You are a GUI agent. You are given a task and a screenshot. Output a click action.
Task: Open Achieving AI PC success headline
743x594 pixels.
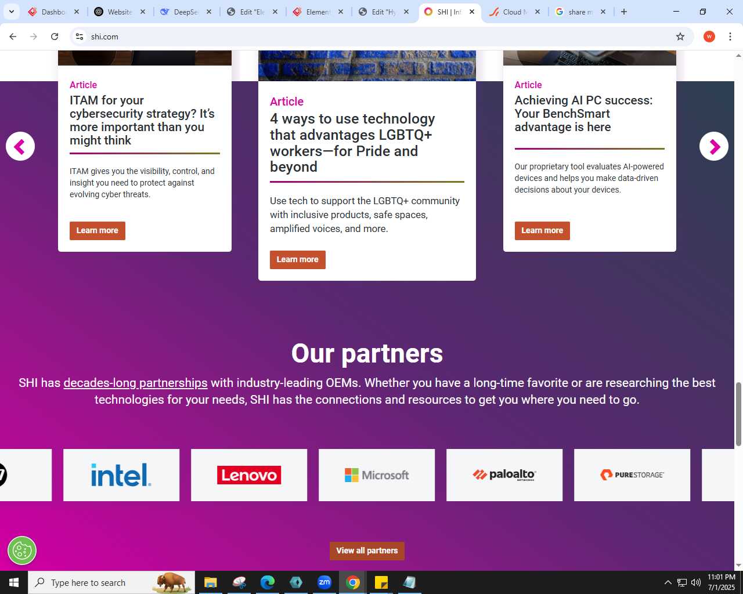[583, 114]
